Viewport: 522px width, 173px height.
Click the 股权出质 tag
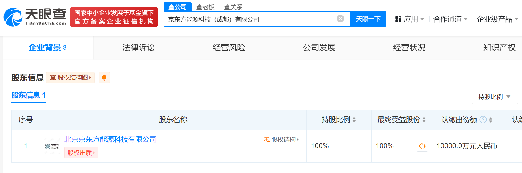(81, 153)
